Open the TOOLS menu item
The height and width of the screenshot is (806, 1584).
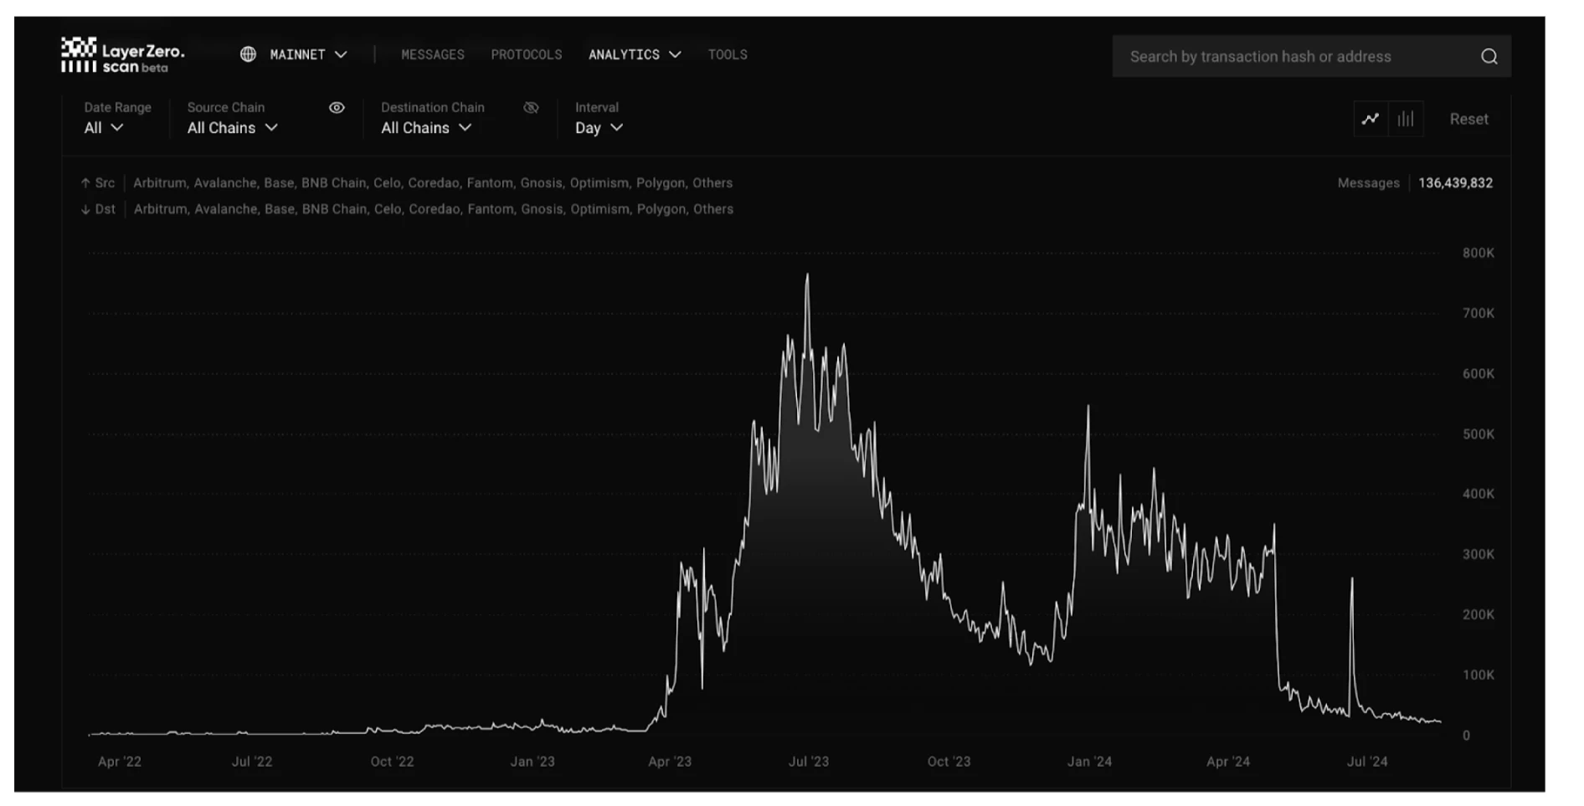(x=727, y=54)
